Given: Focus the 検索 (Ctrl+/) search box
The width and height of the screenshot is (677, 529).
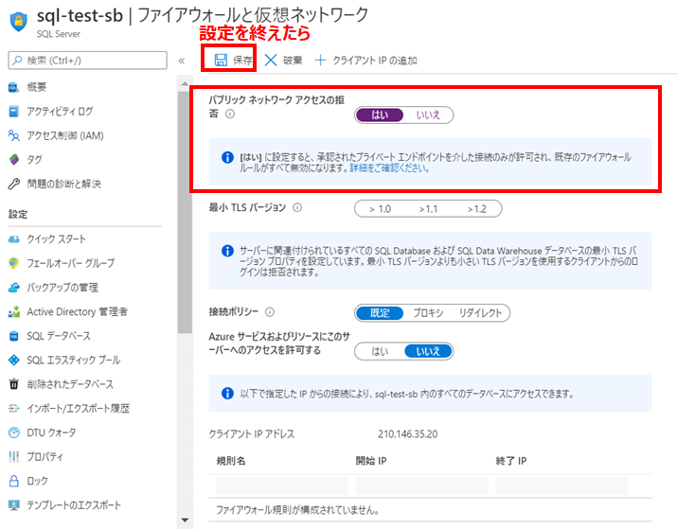Looking at the screenshot, I should (88, 61).
